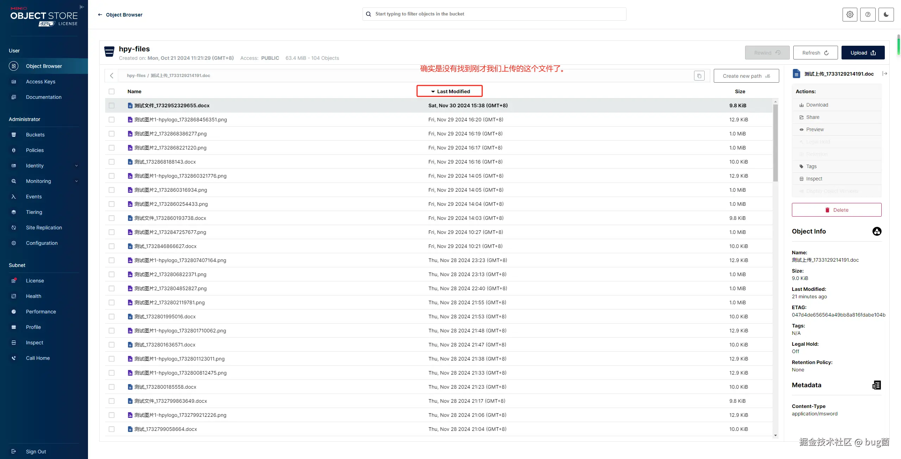Open Access Keys in the sidebar
The image size is (901, 459).
(x=40, y=82)
